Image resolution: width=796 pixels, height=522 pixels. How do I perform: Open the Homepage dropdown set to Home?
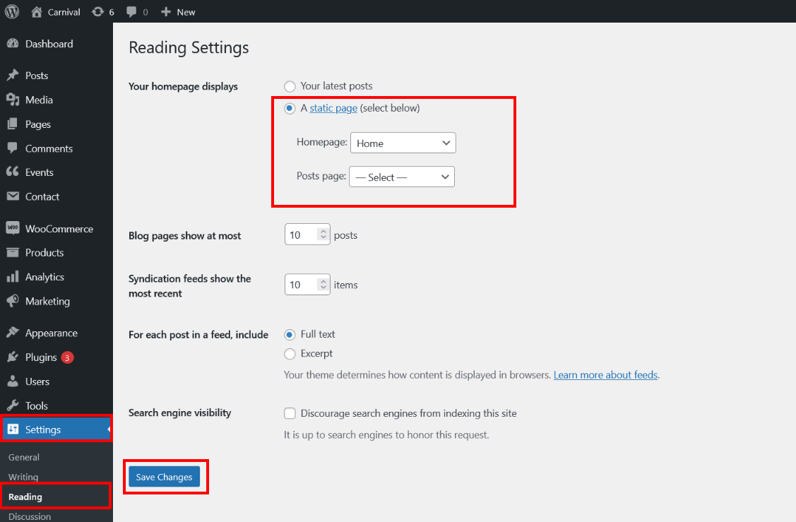click(403, 143)
